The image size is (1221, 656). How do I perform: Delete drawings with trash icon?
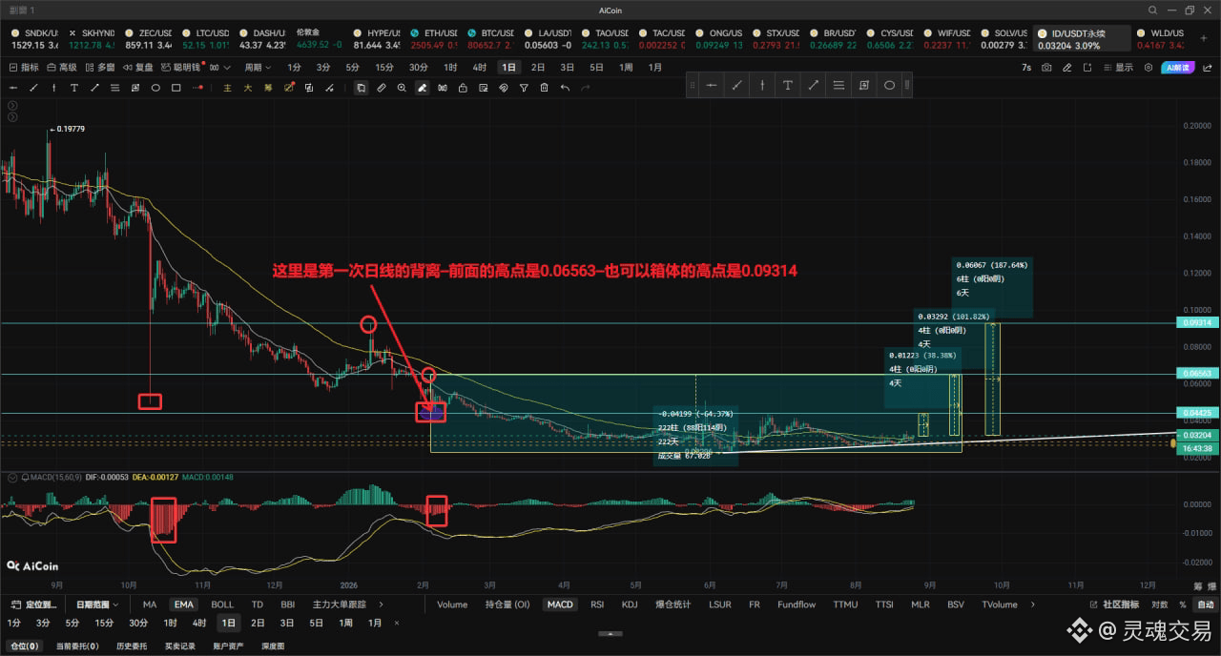tap(544, 88)
